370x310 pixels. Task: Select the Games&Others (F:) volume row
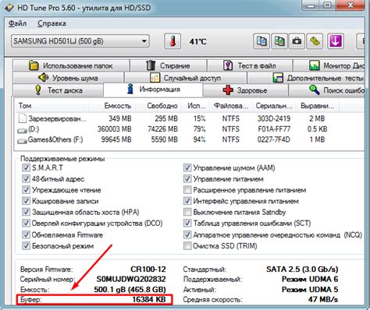pyautogui.click(x=188, y=139)
